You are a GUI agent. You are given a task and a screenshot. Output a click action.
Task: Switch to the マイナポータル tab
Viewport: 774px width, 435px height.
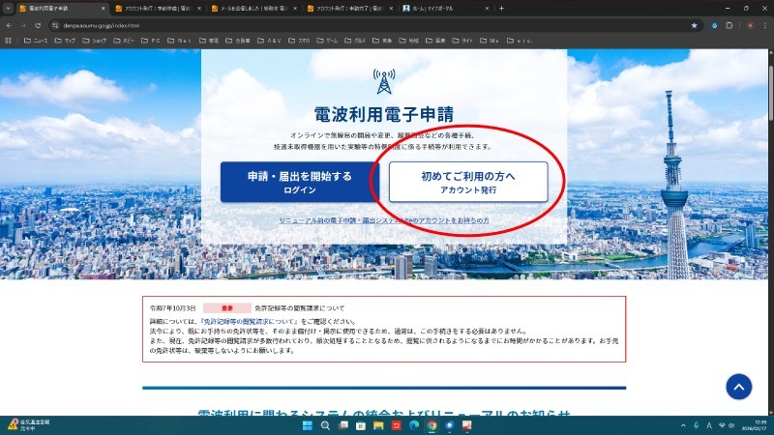pos(440,8)
